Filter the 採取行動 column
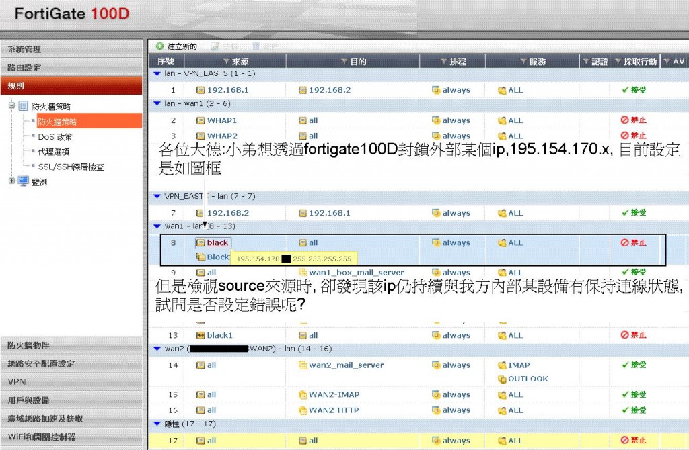Viewport: 689px width, 450px height. [618, 61]
